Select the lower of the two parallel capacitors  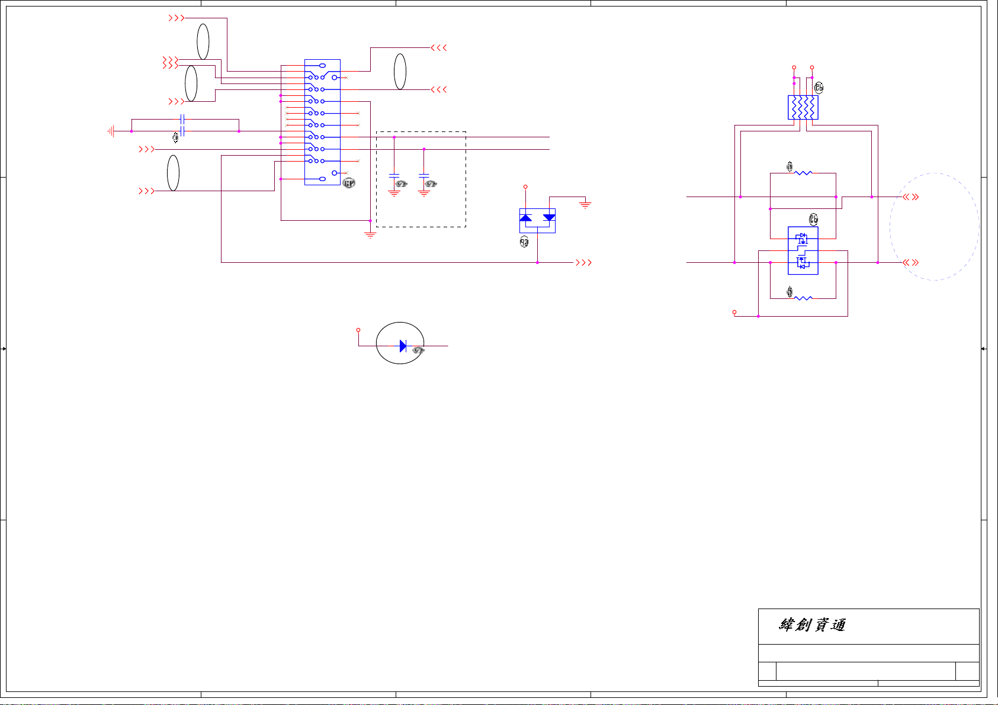coord(183,131)
